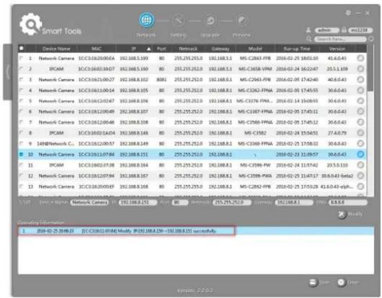Click the refresh icon next to search box
This screenshot has height=298, width=382.
(x=371, y=39)
